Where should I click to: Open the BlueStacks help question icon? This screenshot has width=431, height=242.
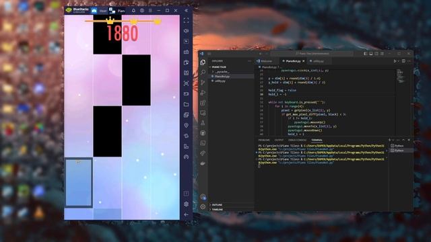[x=186, y=194]
